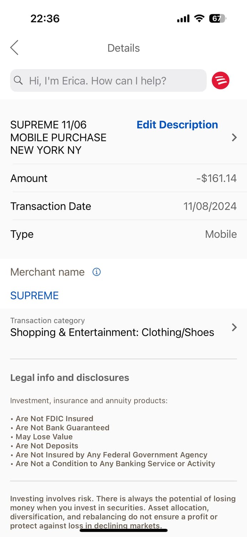
Task: Tap the home indicator bar
Action: (123, 530)
